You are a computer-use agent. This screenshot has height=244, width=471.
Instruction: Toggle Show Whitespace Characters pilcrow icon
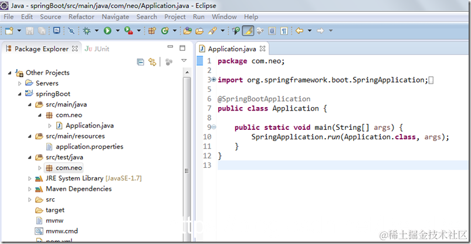pyautogui.click(x=284, y=30)
